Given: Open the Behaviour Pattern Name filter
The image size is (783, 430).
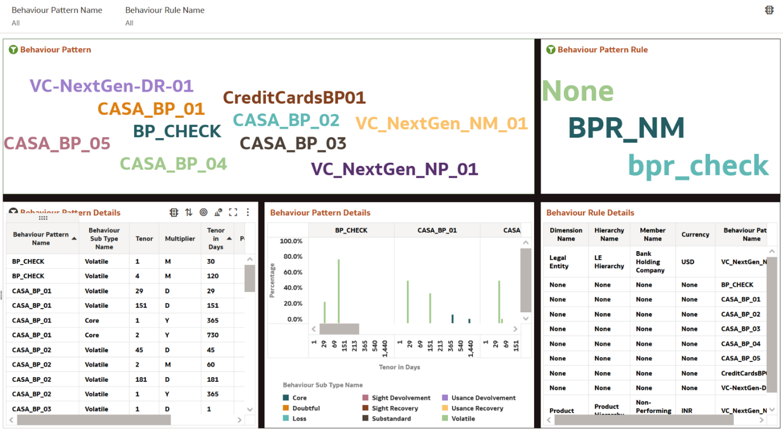Looking at the screenshot, I should click(57, 16).
